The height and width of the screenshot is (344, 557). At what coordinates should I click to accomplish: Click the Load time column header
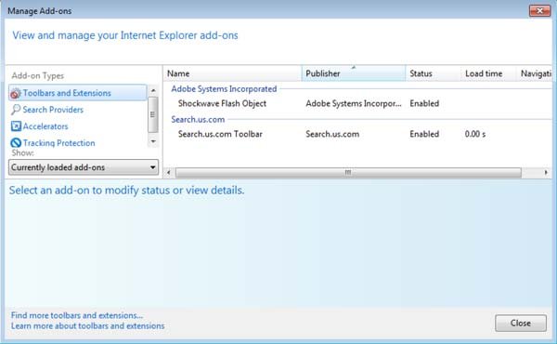tap(488, 73)
